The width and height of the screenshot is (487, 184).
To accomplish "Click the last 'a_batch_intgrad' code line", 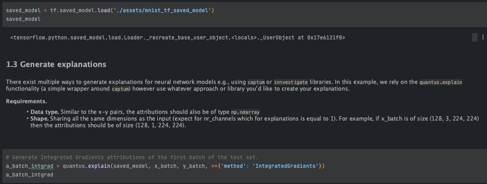I will coord(30,174).
